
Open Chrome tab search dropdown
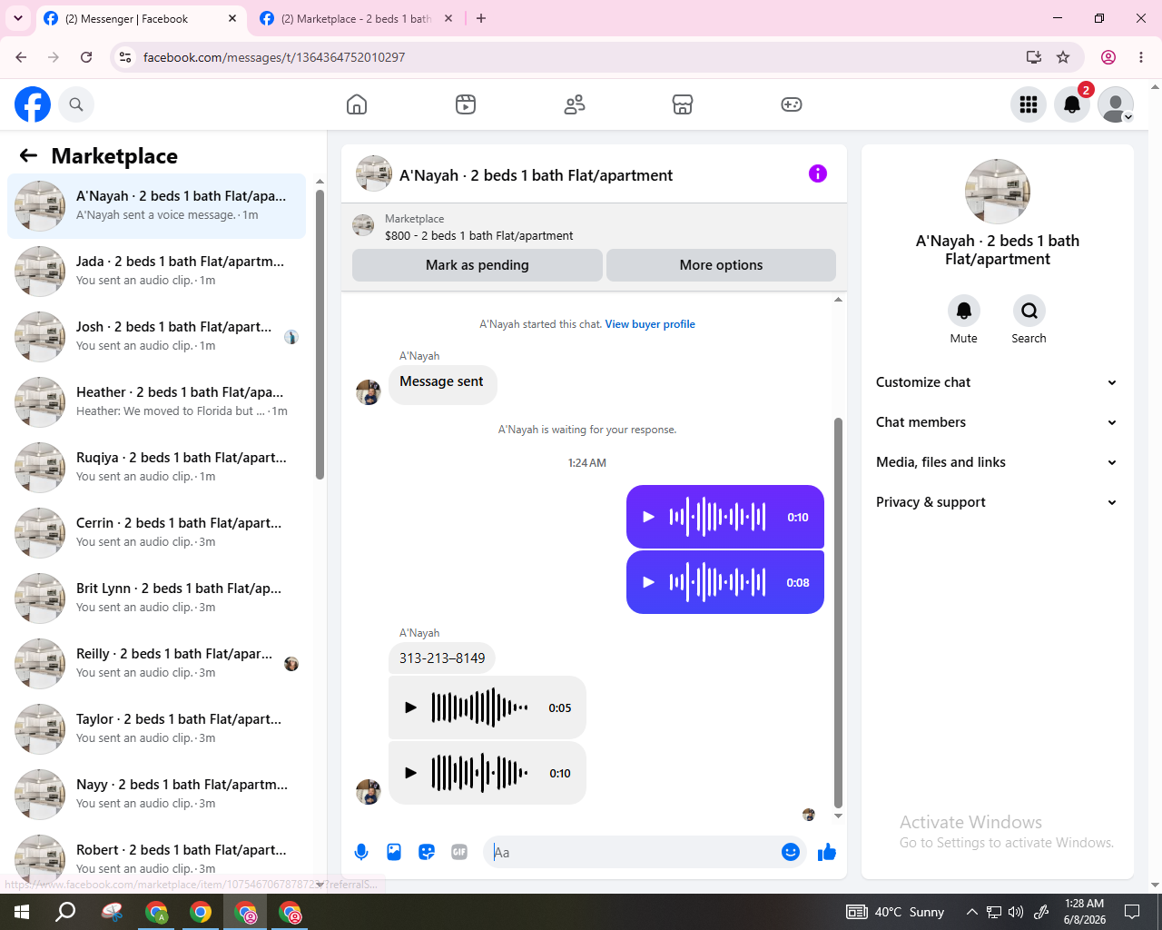click(18, 18)
